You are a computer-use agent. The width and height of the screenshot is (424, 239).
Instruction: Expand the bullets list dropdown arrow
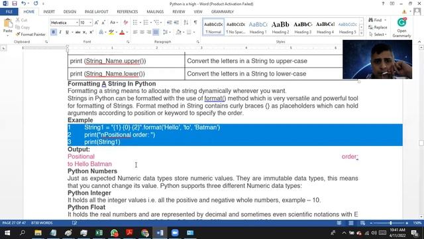point(140,23)
